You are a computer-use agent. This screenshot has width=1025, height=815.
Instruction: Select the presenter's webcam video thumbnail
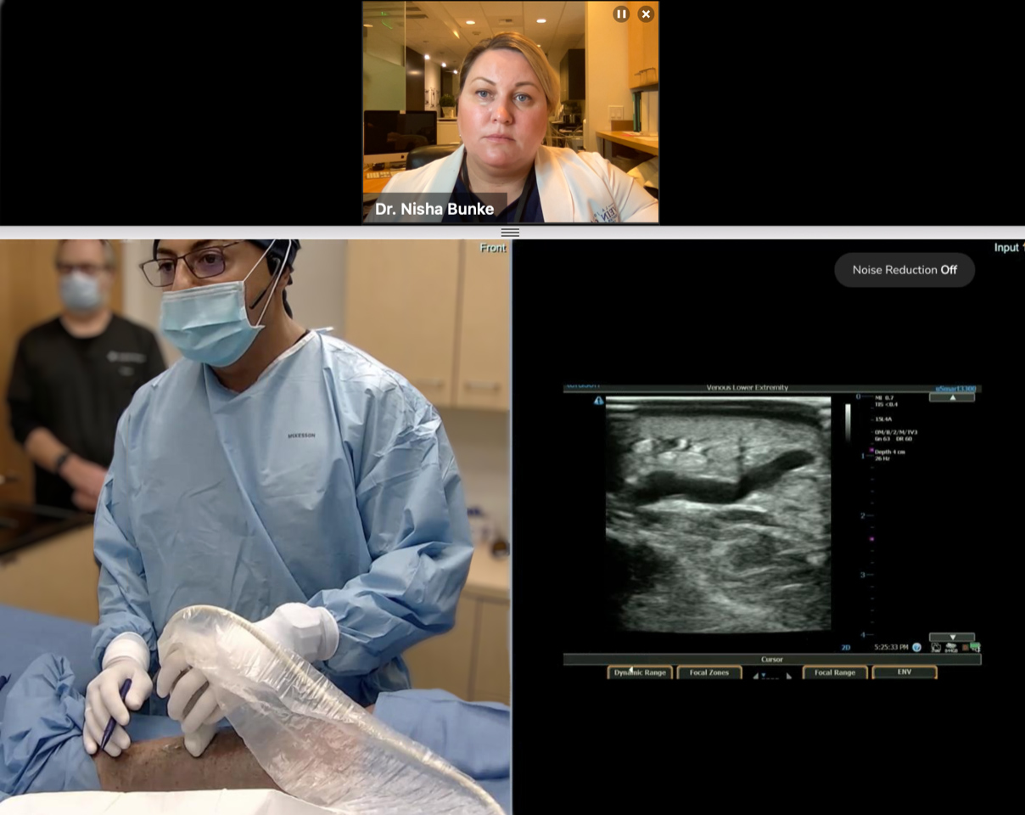coord(511,112)
